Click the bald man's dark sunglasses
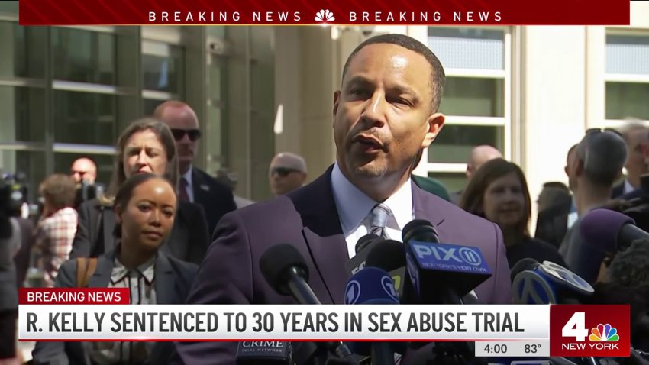The width and height of the screenshot is (649, 365). pos(186,134)
